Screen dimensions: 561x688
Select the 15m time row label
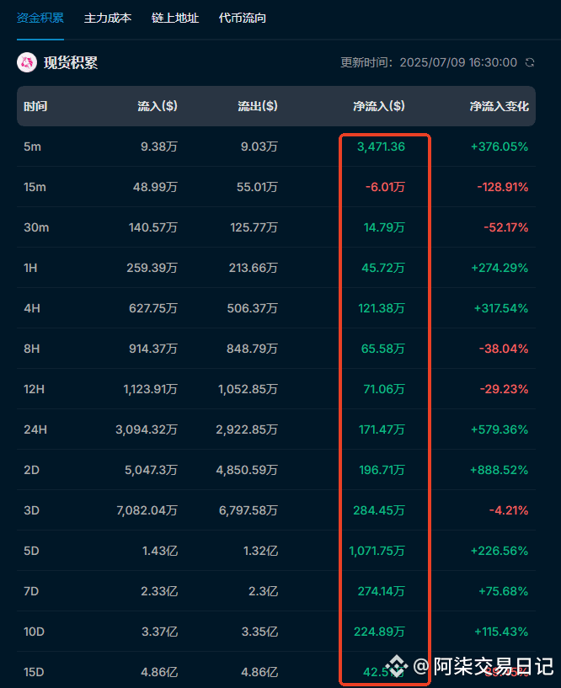coord(35,187)
